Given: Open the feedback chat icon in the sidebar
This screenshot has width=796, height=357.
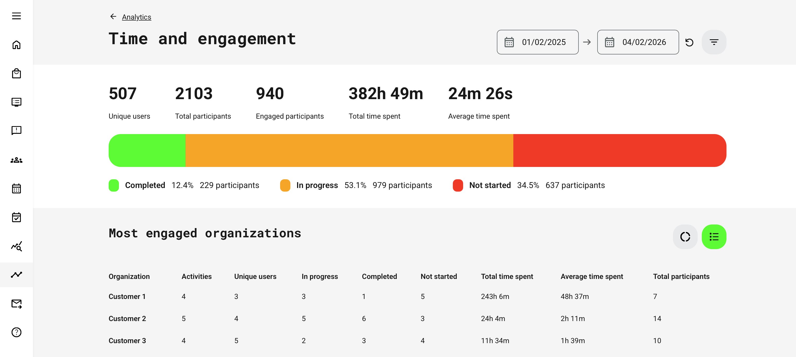Looking at the screenshot, I should [16, 131].
